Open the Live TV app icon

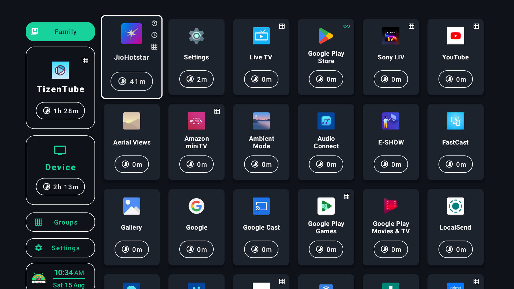tap(261, 36)
